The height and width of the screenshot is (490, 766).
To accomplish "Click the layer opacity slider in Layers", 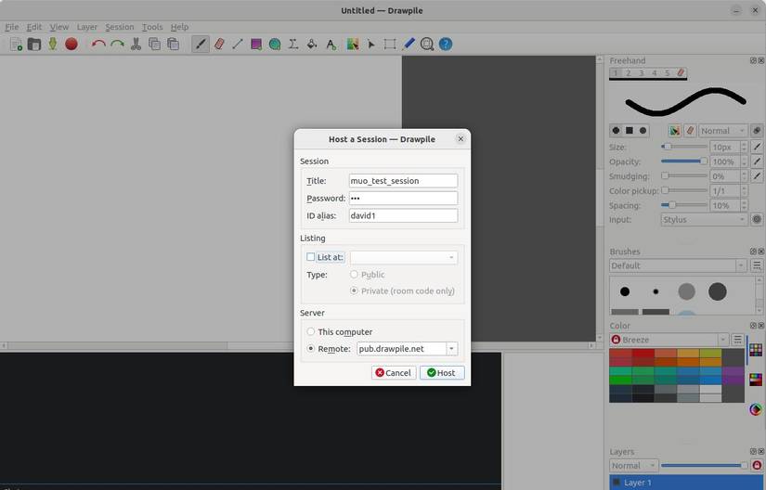I will point(705,466).
